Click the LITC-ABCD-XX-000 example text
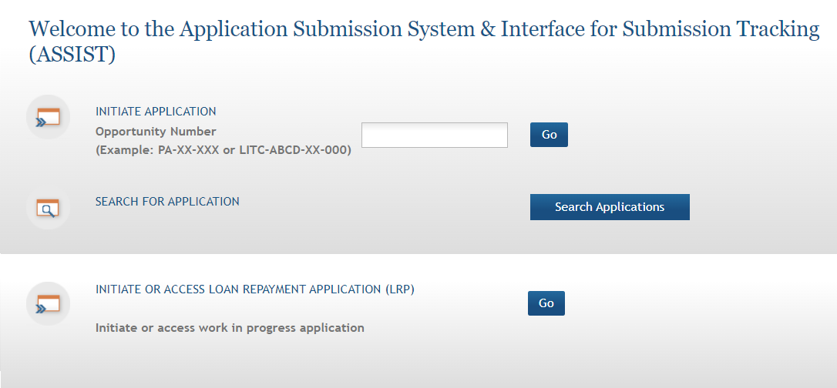This screenshot has width=837, height=388. tap(293, 150)
